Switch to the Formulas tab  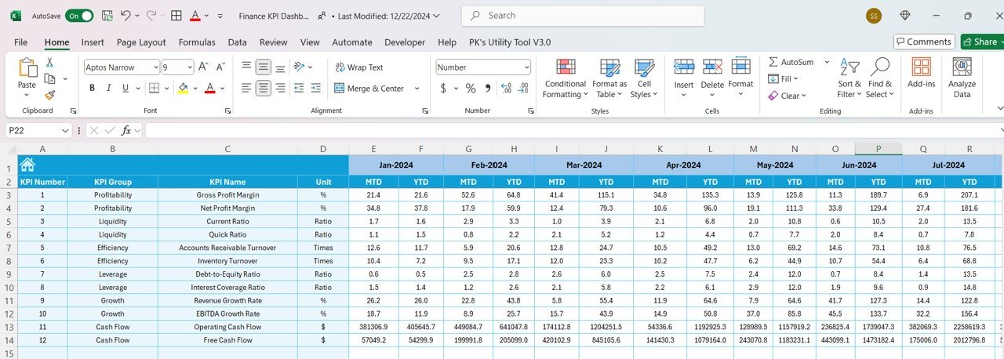click(197, 42)
